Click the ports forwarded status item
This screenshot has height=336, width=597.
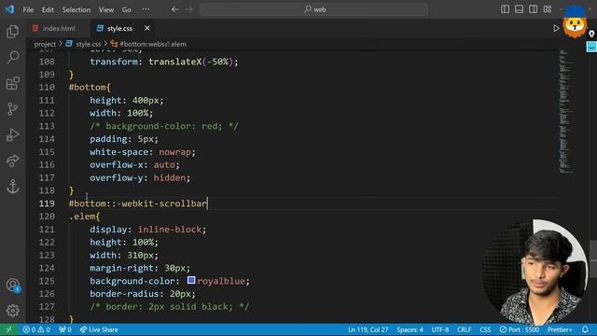point(65,329)
